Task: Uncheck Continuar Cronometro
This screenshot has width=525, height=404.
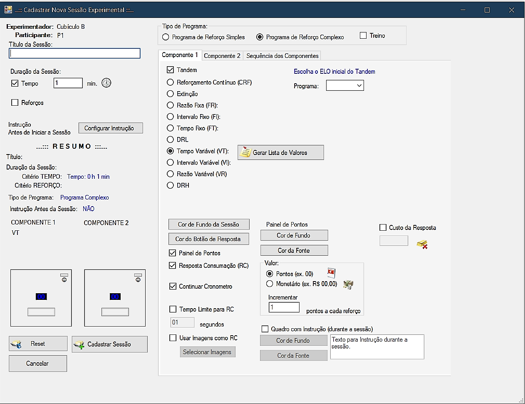Action: tap(173, 286)
